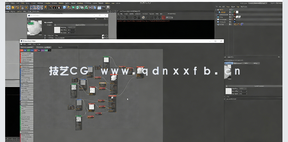Open the Node Editor hamburger menu icon
The width and height of the screenshot is (288, 142).
[21, 44]
